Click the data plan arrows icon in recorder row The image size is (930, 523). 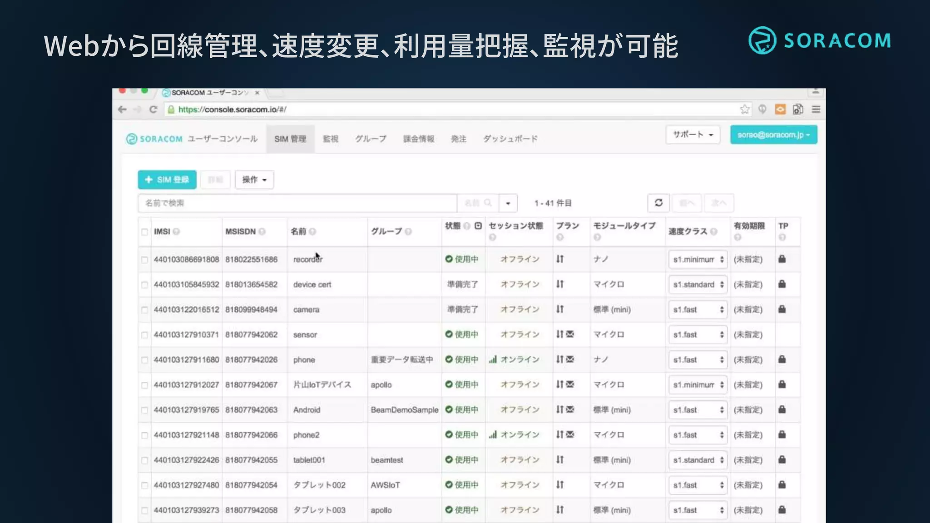pos(560,259)
